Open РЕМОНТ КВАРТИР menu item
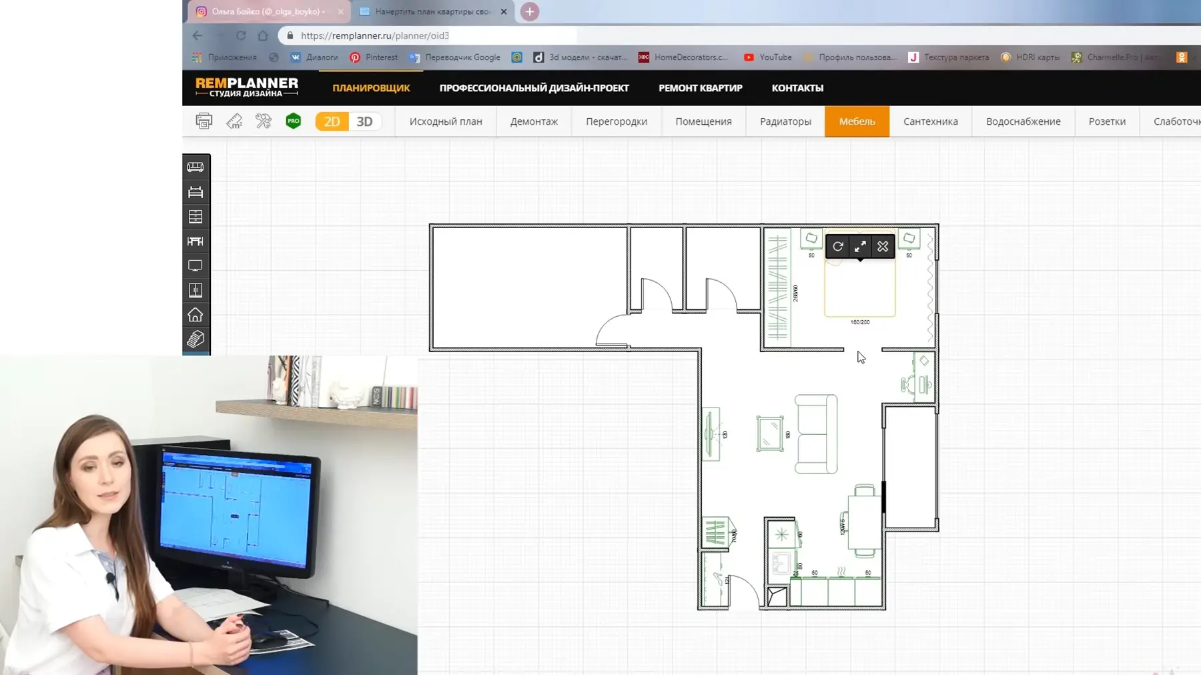 (701, 88)
